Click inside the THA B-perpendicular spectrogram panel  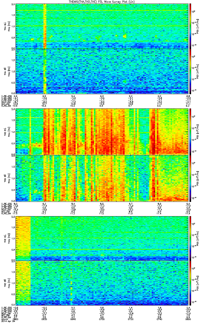pos(102,26)
